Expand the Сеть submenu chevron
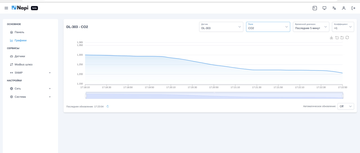The height and width of the screenshot is (153, 360). (50, 88)
